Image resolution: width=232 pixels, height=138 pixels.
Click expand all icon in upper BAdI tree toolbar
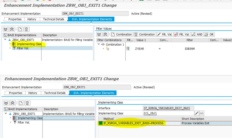point(6,29)
